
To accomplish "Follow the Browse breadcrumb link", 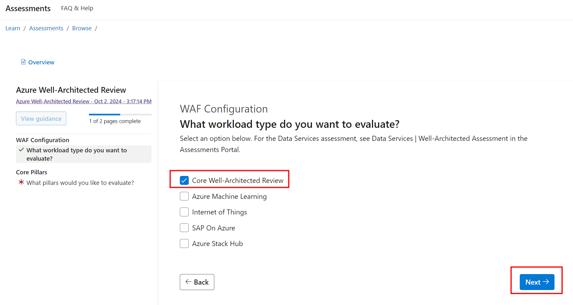I will pos(82,28).
